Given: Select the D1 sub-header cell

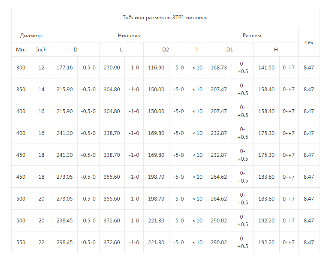Looking at the screenshot, I should (x=230, y=50).
